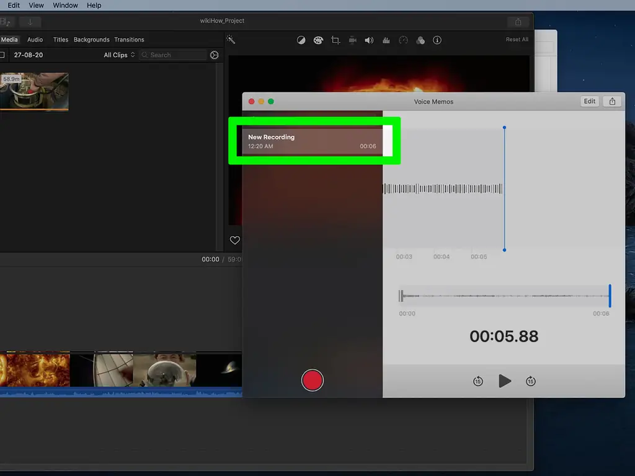Switch to Backgrounds tab
Viewport: 635px width, 476px height.
coord(92,40)
